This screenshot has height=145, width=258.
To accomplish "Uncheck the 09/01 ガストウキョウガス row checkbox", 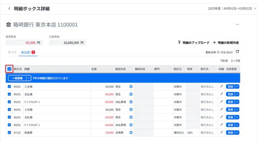I will coord(9,102).
